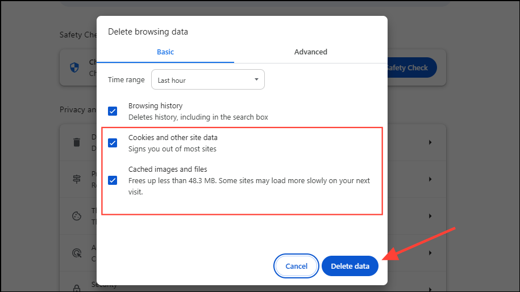Click the Safety Check button behind dialog
Viewport: 520px width, 292px height.
(412, 67)
